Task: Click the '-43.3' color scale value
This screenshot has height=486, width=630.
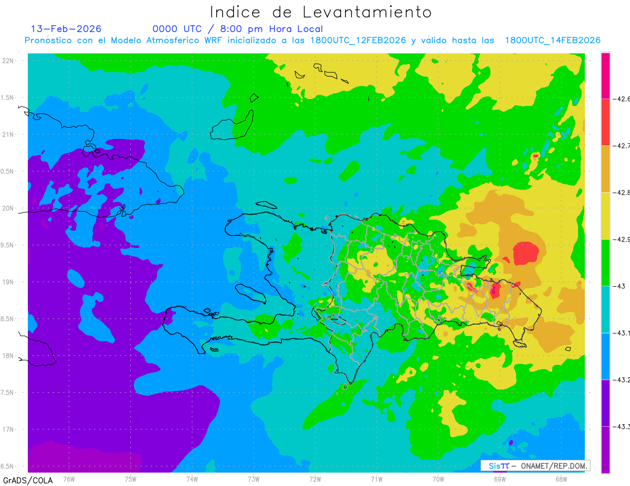Action: tap(622, 426)
